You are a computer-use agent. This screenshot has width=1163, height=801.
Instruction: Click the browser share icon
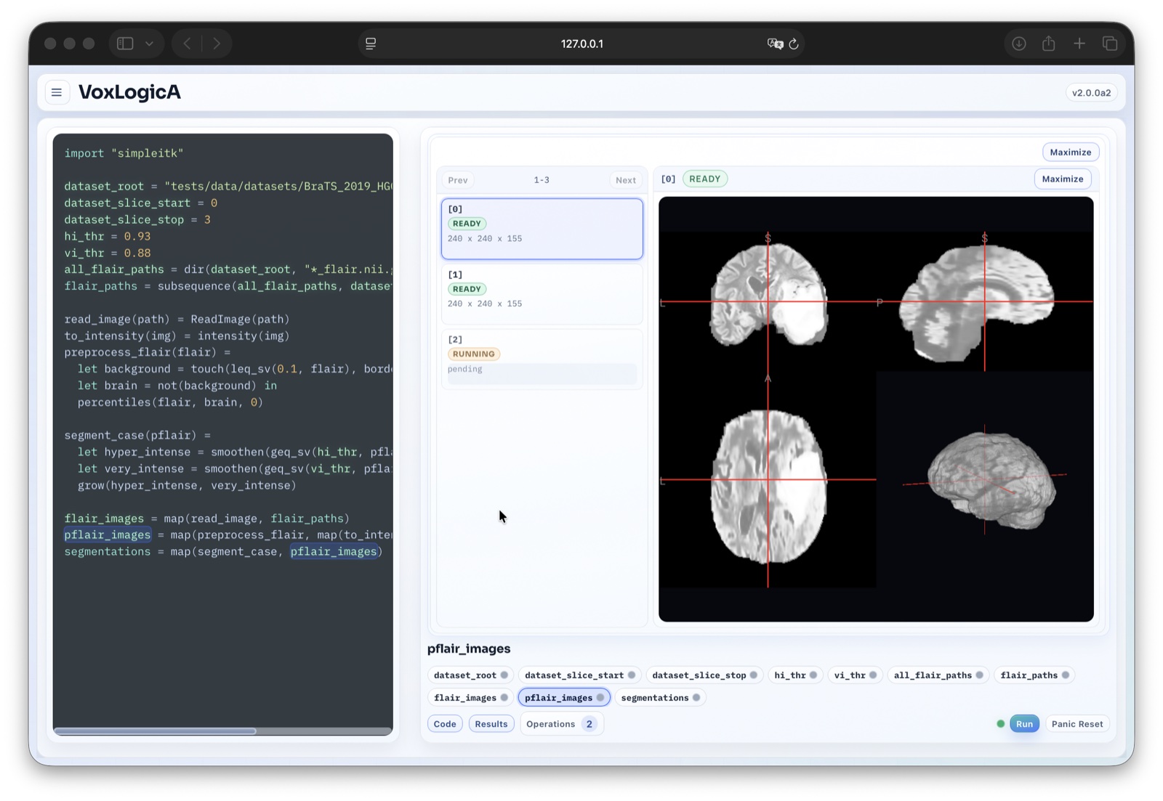tap(1049, 44)
